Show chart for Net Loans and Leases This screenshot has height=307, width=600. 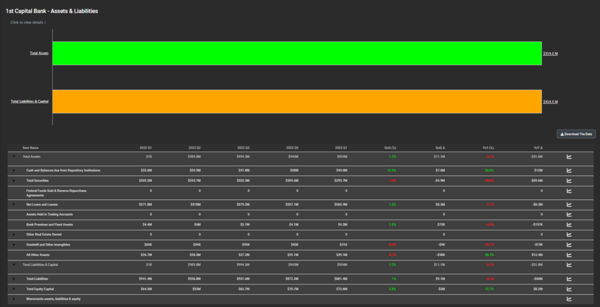569,205
